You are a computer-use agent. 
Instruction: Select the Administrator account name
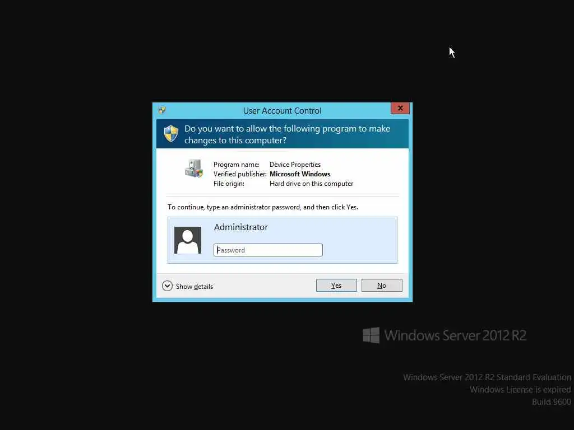(241, 227)
